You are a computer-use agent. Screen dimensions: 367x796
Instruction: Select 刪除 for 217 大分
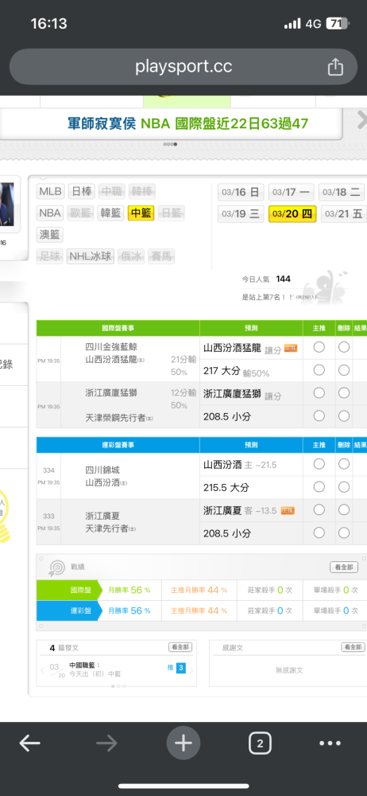(344, 370)
